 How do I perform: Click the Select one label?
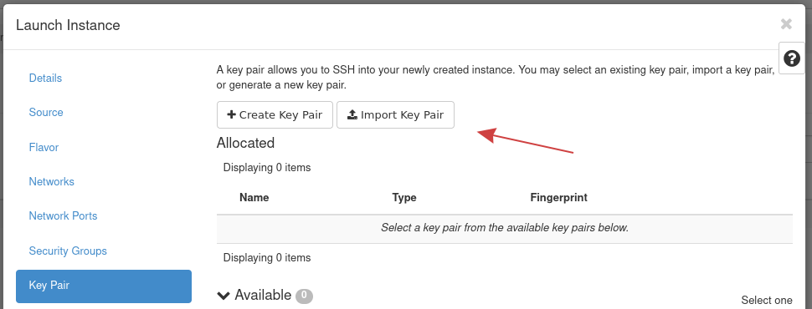[x=767, y=300]
